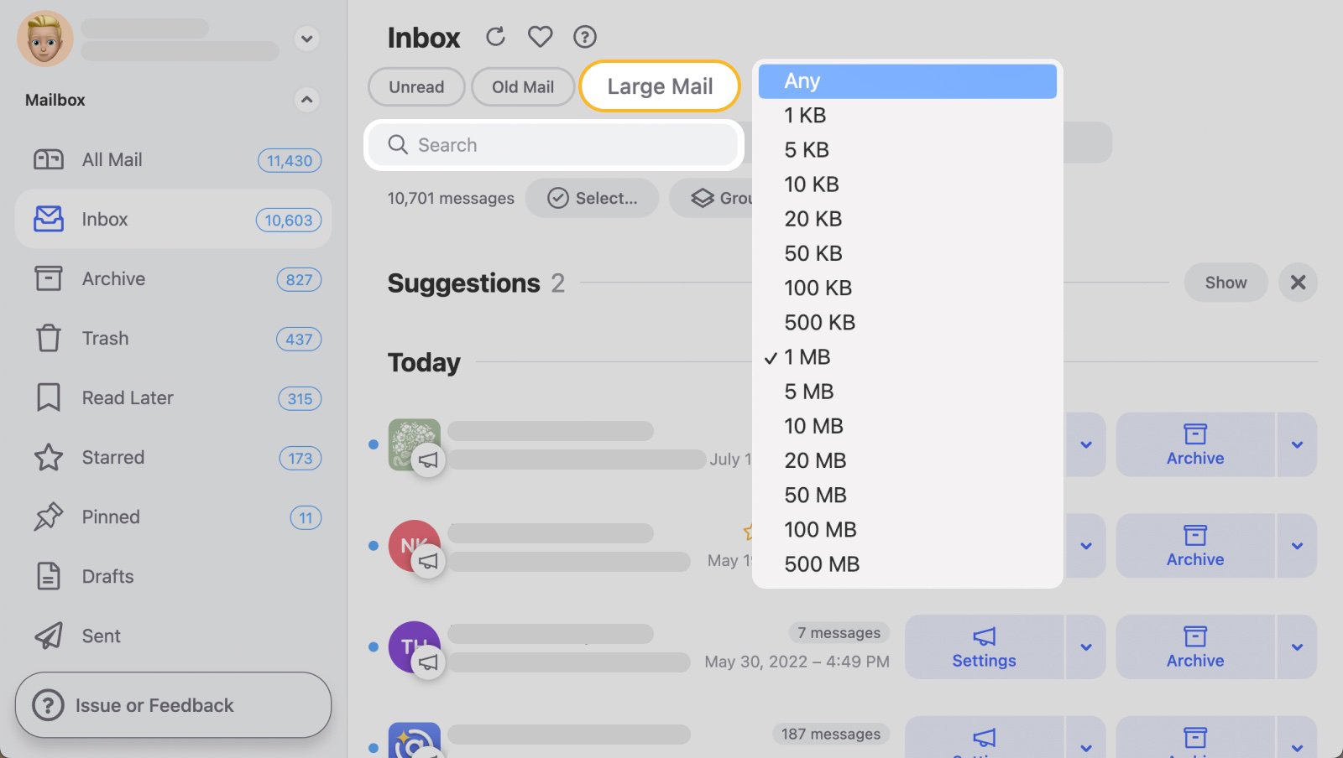Refresh the Inbox with the reload icon
Screen dimensions: 1343x758
point(495,36)
